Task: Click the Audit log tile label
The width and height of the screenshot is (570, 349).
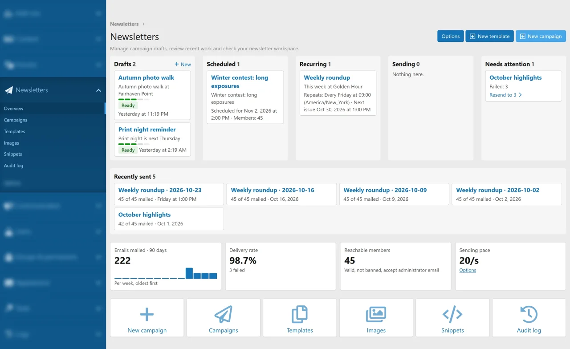Action: [x=529, y=330]
